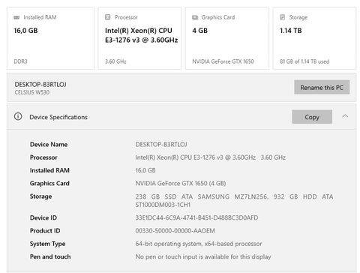Select the Pen and touch row

click(x=181, y=256)
